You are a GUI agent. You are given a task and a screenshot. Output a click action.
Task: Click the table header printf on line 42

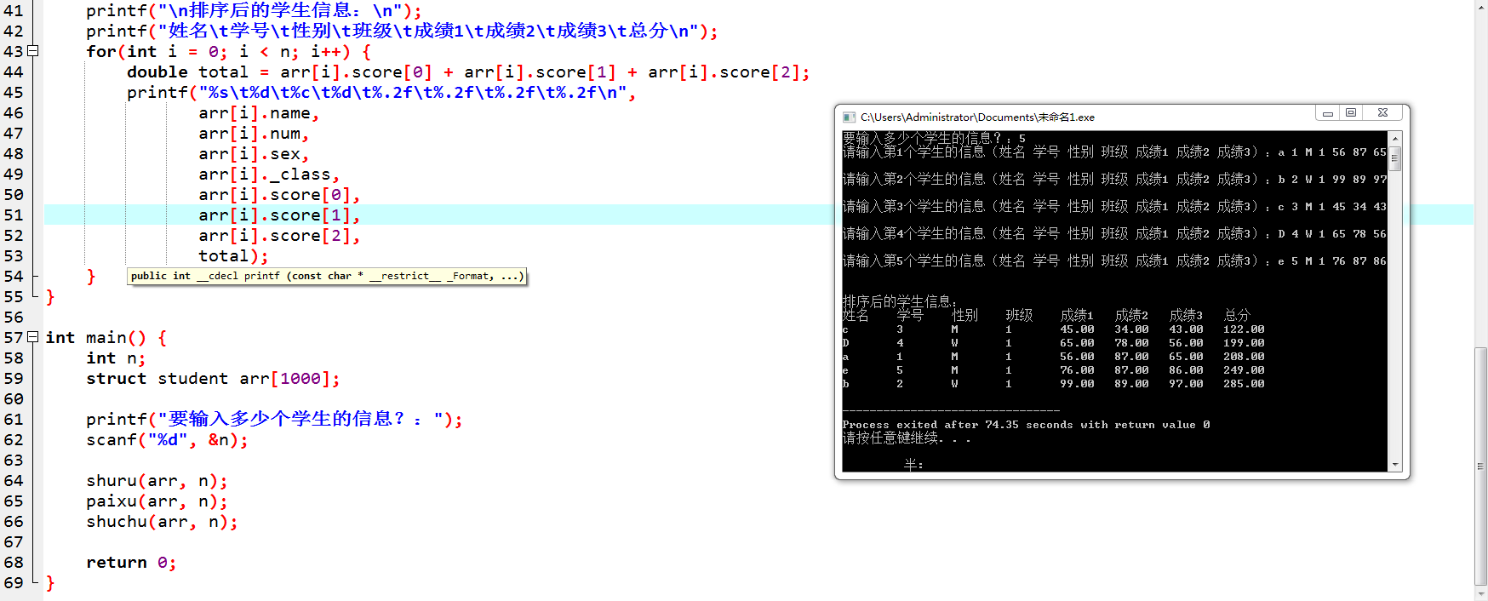point(402,31)
